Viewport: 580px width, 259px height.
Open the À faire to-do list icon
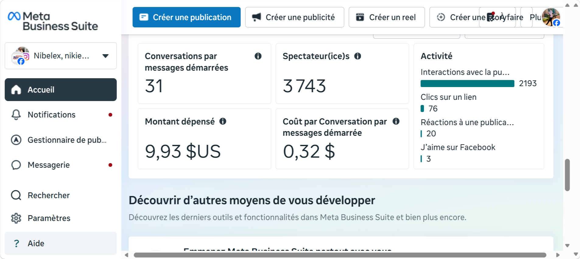click(491, 17)
